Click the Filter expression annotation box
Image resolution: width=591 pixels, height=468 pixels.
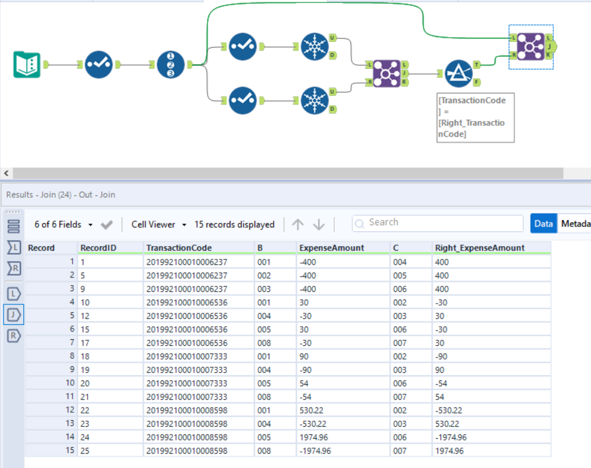point(476,117)
